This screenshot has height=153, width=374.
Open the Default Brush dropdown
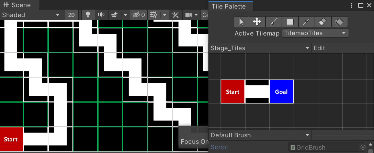pyautogui.click(x=260, y=135)
